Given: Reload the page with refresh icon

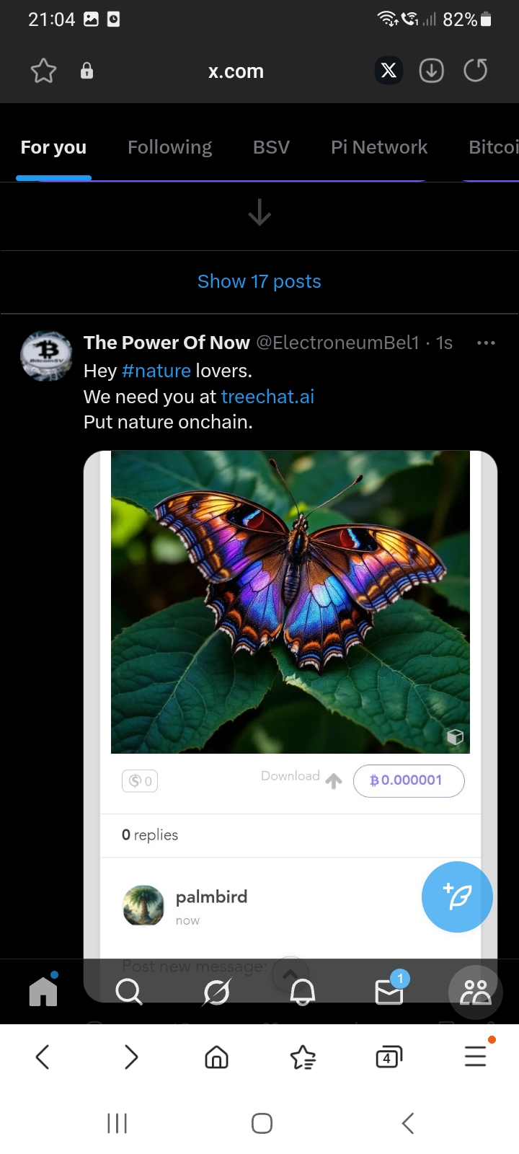Looking at the screenshot, I should pyautogui.click(x=475, y=71).
